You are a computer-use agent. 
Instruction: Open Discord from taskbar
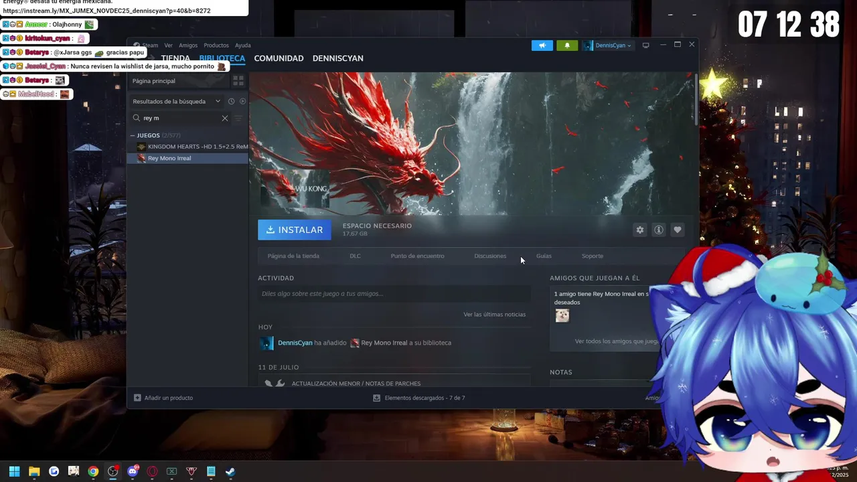pos(133,471)
